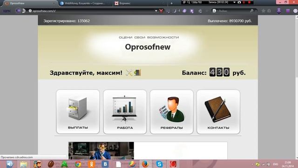Screen dimensions: 298x168
Task: Open the VK taskbar icon
Action: point(105,164)
